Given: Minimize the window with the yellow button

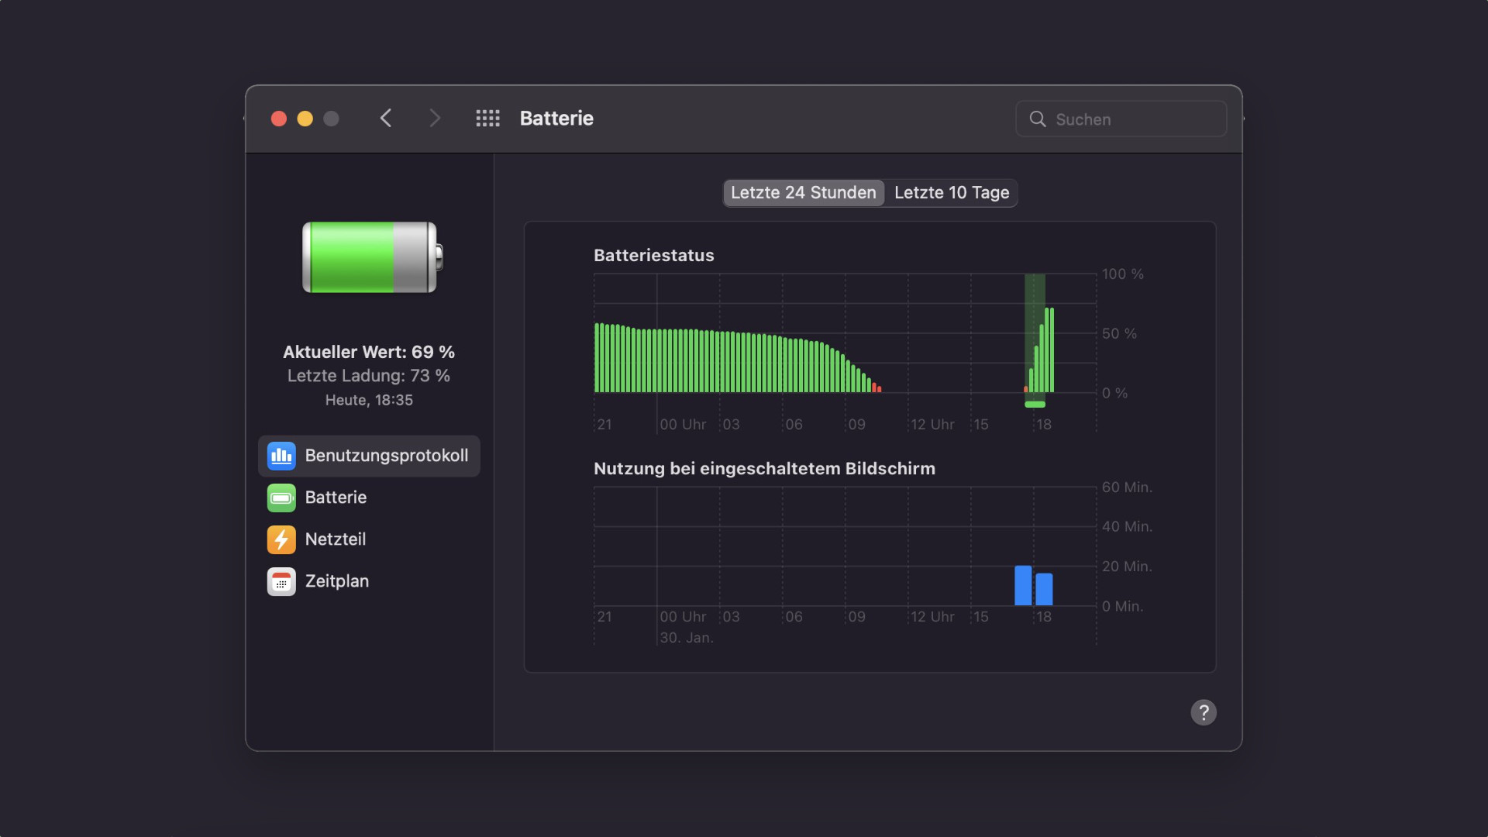Looking at the screenshot, I should point(305,119).
